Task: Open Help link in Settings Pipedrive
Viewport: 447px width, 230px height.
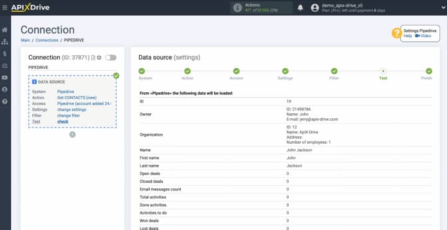Action: tap(408, 36)
